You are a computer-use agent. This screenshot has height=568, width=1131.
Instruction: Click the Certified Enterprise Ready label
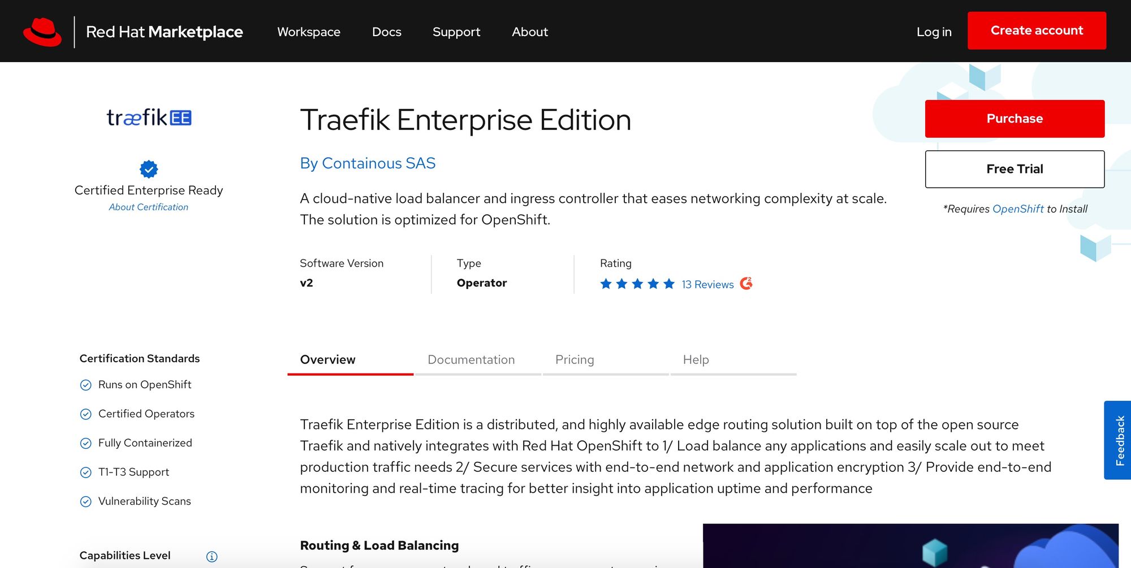(x=149, y=190)
